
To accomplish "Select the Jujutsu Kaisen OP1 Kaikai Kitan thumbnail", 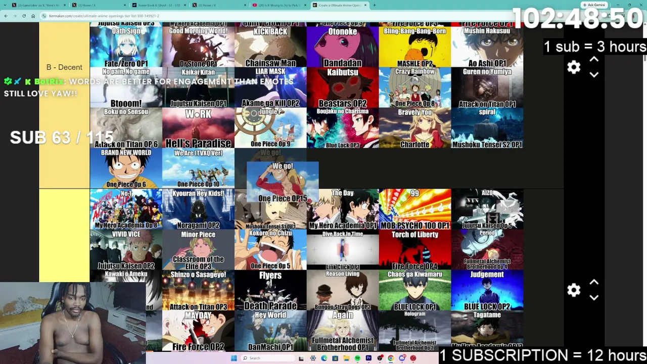I will (198, 87).
